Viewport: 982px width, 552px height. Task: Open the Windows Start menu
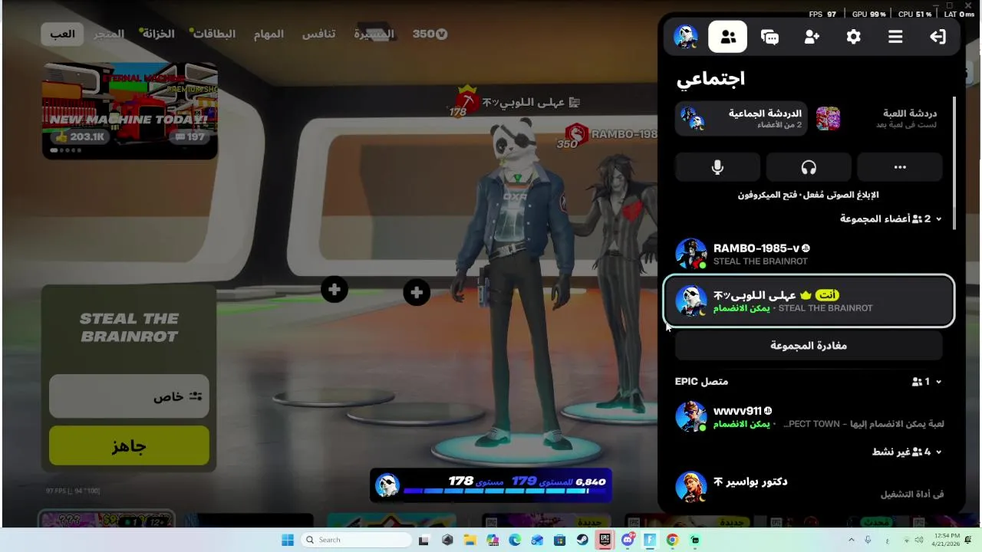click(x=288, y=540)
